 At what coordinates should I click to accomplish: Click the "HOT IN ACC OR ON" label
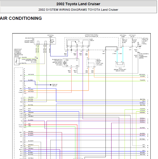[132, 36]
